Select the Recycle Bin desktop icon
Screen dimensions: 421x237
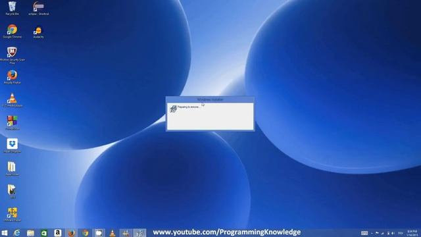point(12,8)
